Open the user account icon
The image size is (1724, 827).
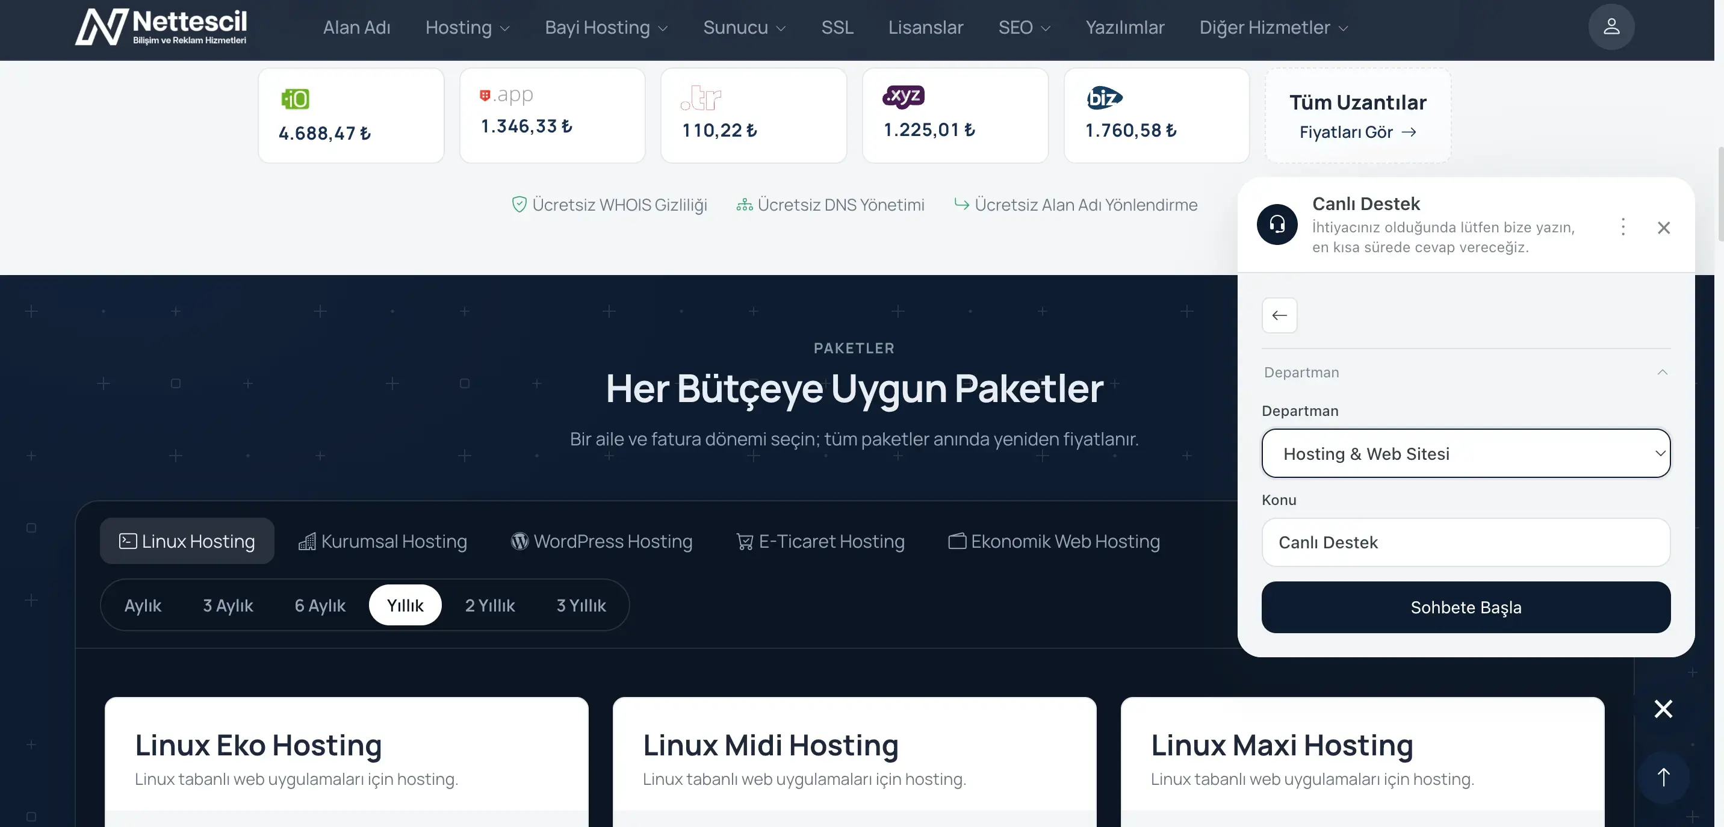click(x=1611, y=26)
